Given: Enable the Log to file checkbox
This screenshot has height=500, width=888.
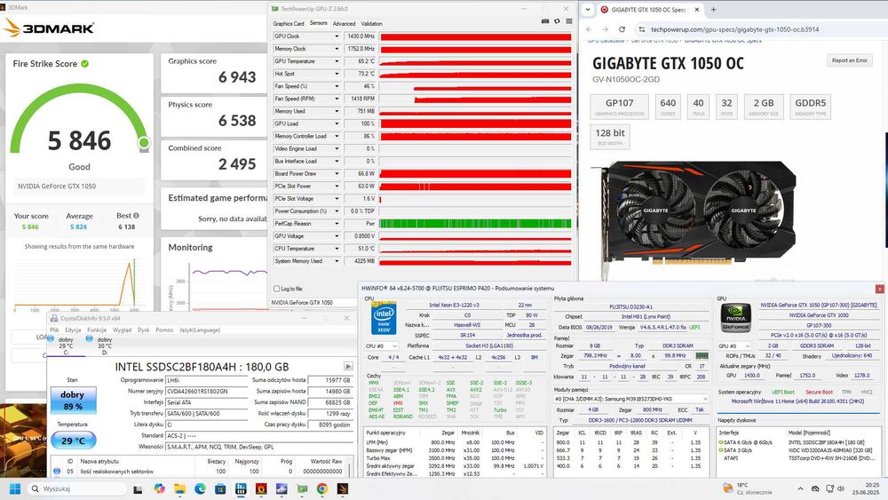Looking at the screenshot, I should [x=277, y=289].
